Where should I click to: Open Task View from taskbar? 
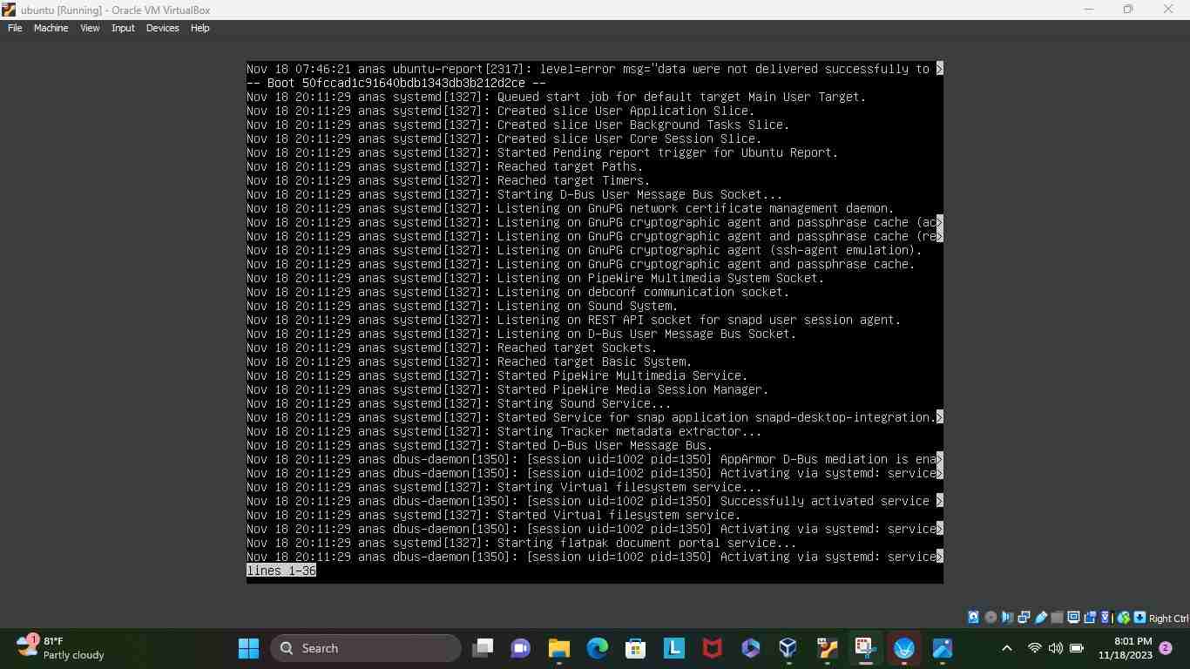[483, 648]
